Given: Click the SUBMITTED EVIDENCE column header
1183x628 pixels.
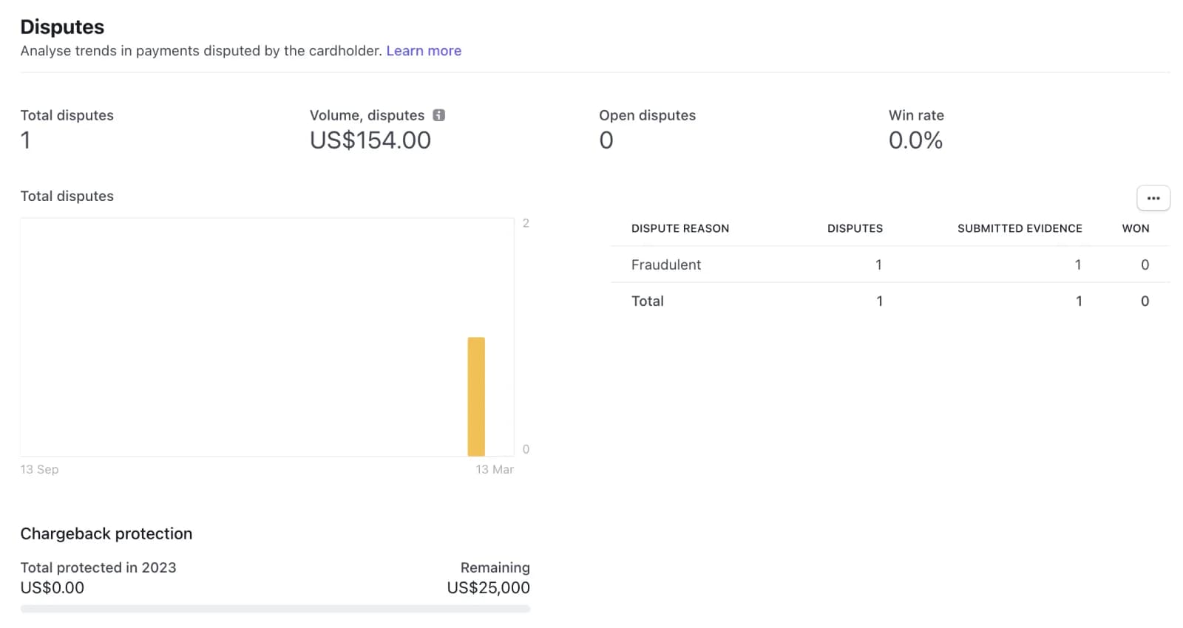Looking at the screenshot, I should (x=1020, y=228).
